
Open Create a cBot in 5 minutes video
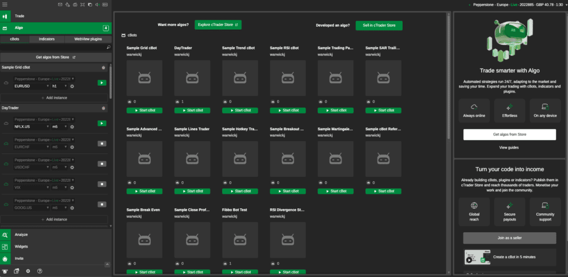pos(509,257)
